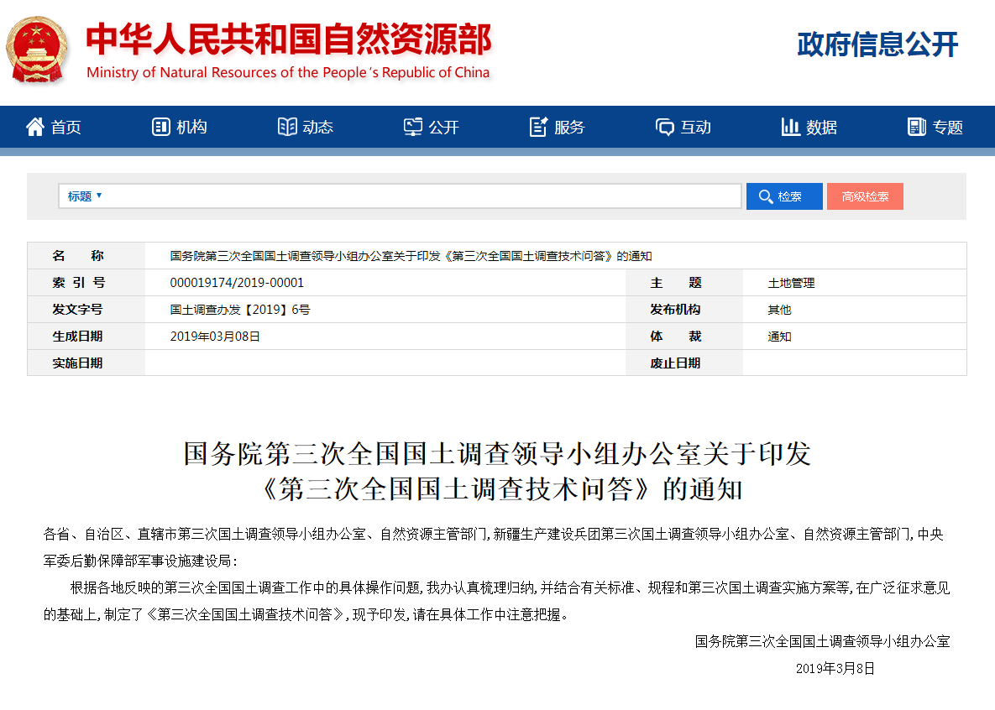995x710 pixels.
Task: Click the 通知 genre value
Action: (x=779, y=337)
